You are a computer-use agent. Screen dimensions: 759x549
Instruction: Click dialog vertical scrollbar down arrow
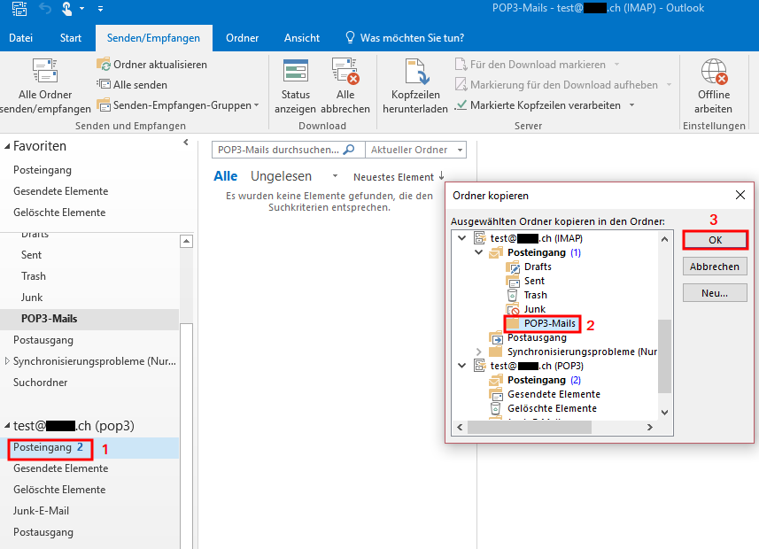click(x=664, y=413)
